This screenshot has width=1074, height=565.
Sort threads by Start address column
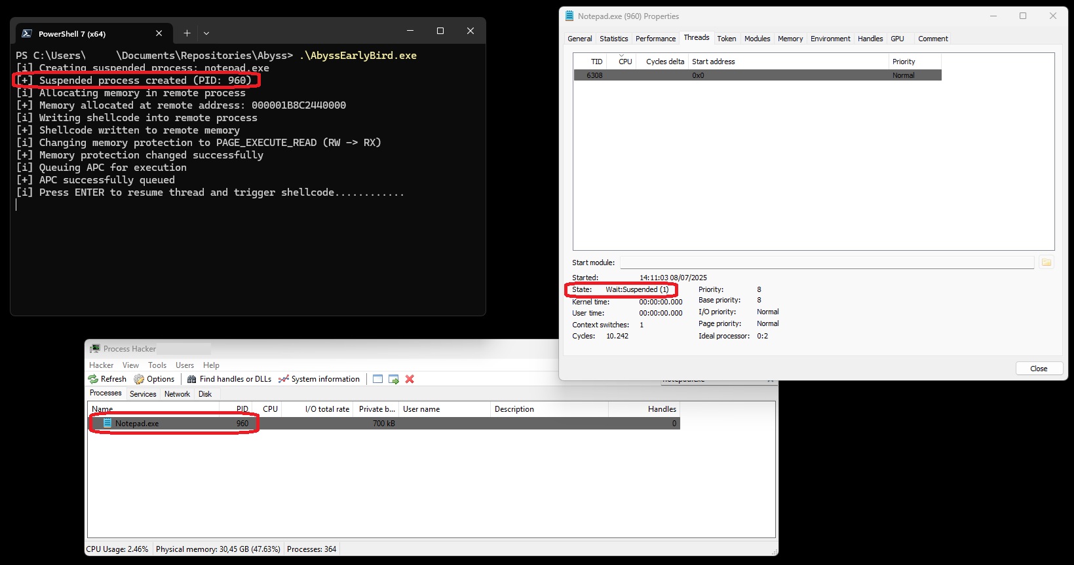[789, 62]
